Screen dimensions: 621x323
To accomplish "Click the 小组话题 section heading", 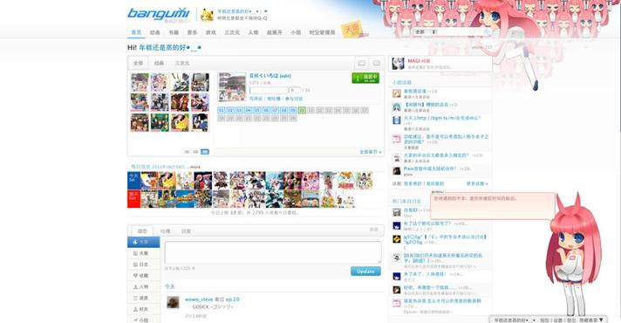I will click(x=401, y=82).
